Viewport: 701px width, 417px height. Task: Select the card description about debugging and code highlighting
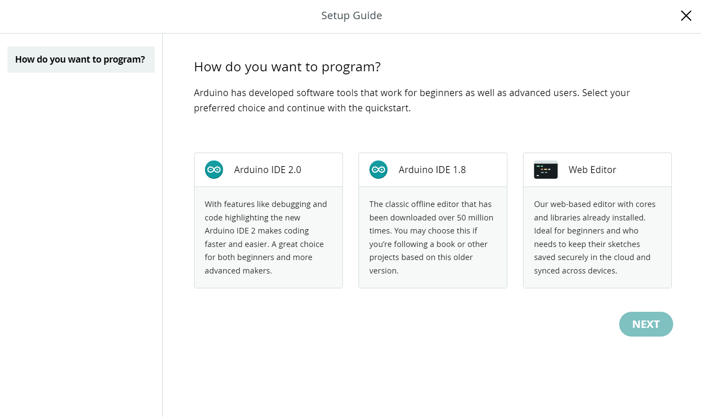click(266, 237)
